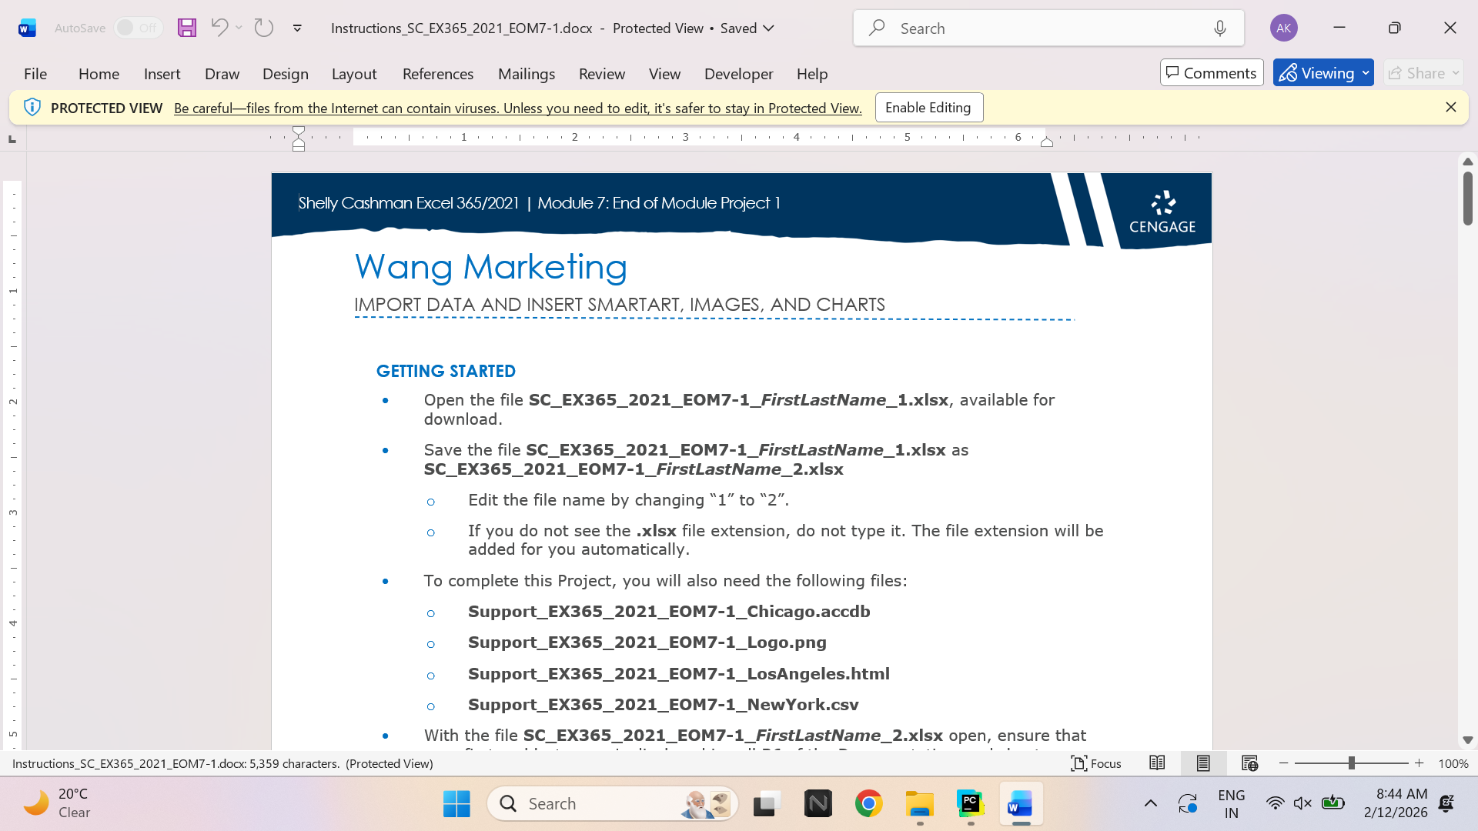The width and height of the screenshot is (1478, 831).
Task: Click the Redo arrow icon
Action: [264, 28]
